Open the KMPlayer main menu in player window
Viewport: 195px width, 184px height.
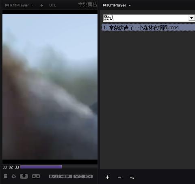19,5
